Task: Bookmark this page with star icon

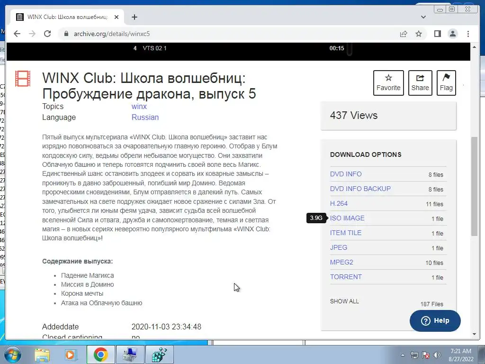Action: (x=419, y=34)
